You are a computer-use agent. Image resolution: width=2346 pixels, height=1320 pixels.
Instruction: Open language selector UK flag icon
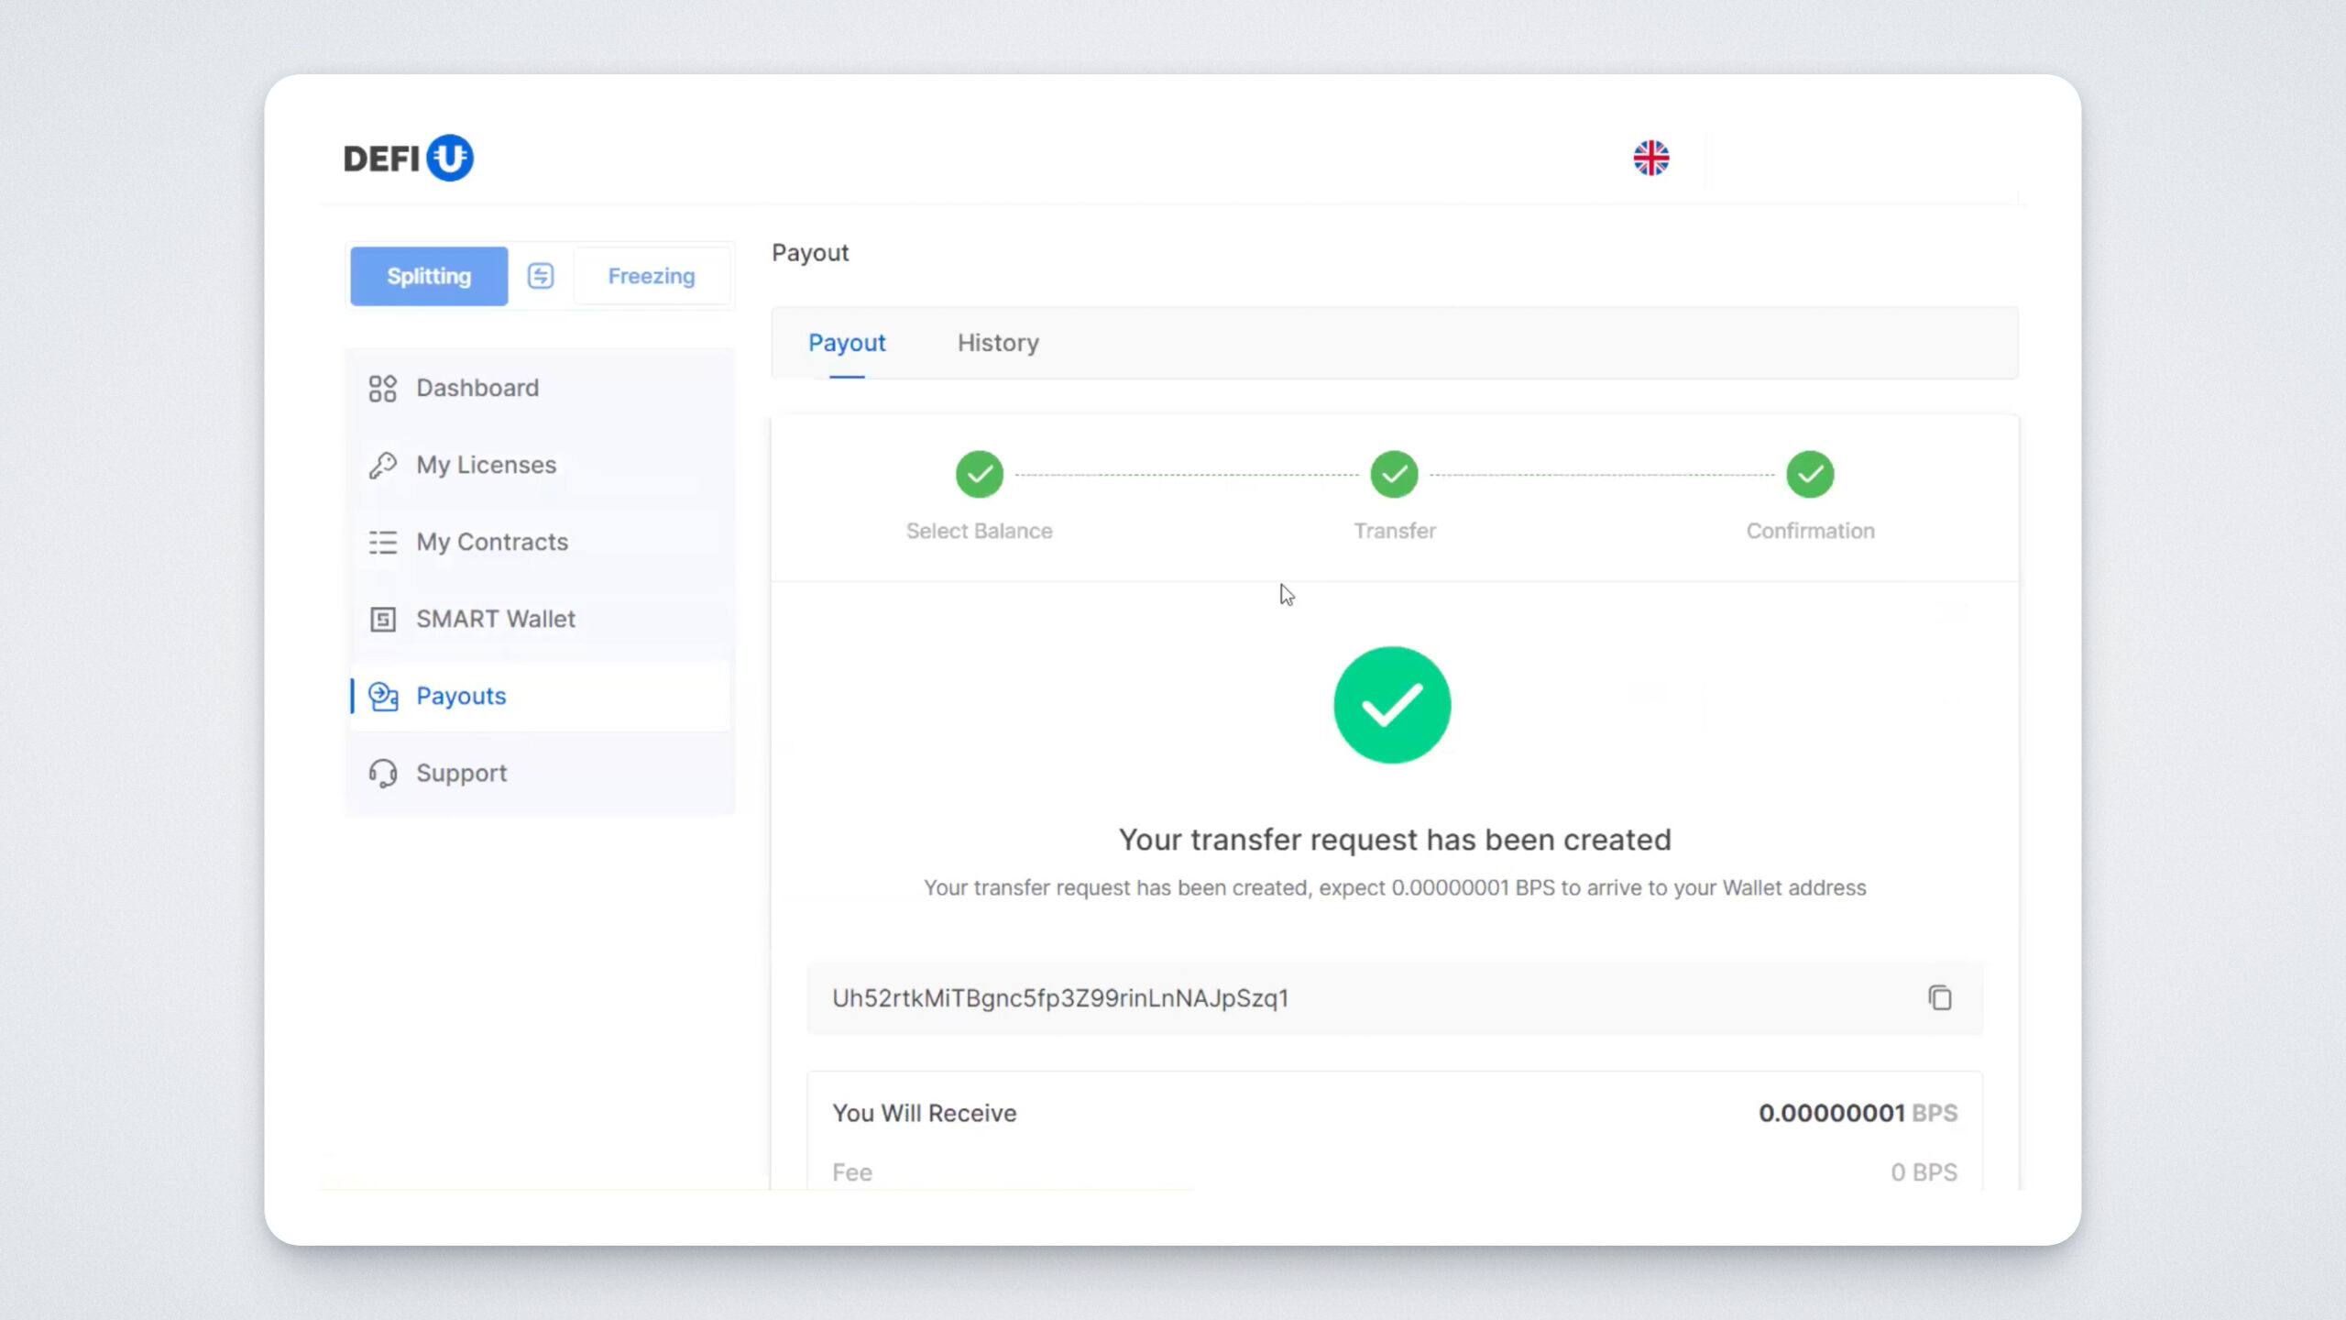click(1650, 158)
